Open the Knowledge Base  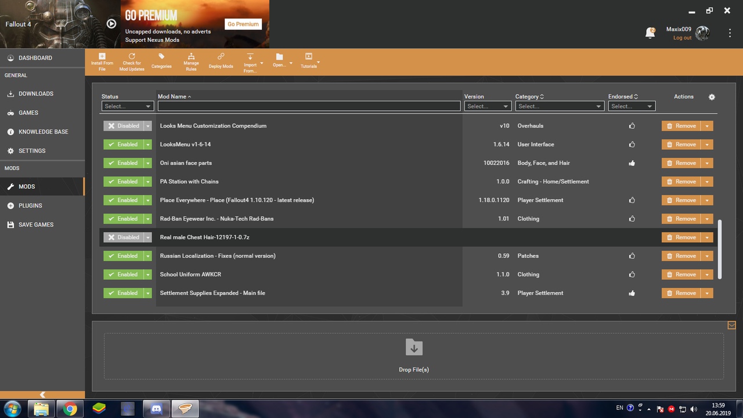click(42, 132)
